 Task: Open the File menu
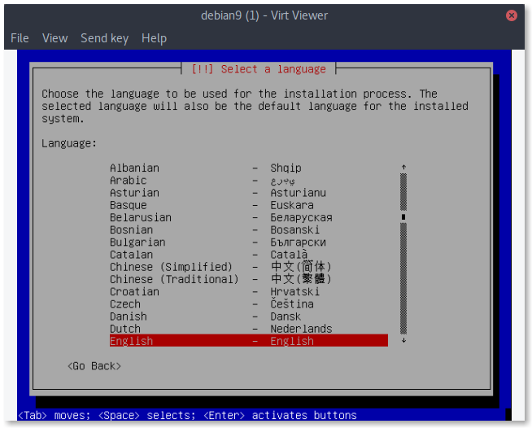pyautogui.click(x=20, y=38)
